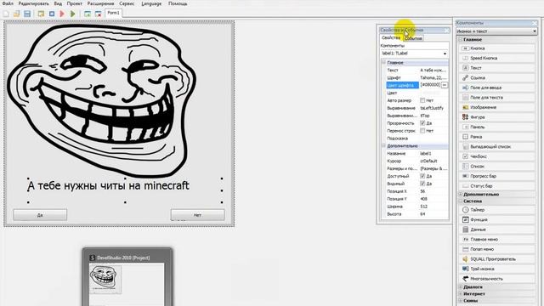
Task: Toggle the Авто размер checkbox
Action: 422,100
